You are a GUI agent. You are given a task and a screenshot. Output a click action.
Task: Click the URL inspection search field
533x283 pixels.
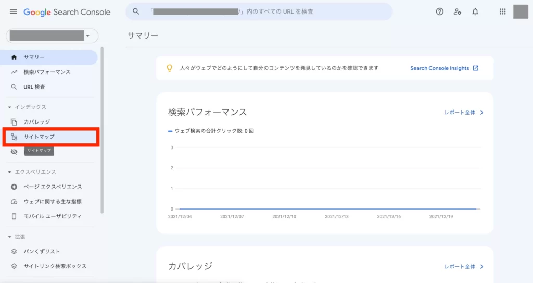260,11
